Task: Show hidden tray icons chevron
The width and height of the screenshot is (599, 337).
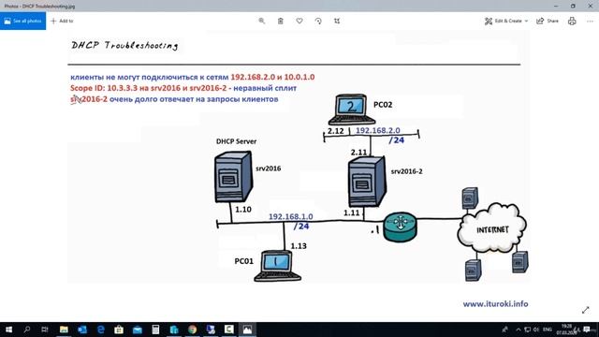Action: [x=519, y=330]
